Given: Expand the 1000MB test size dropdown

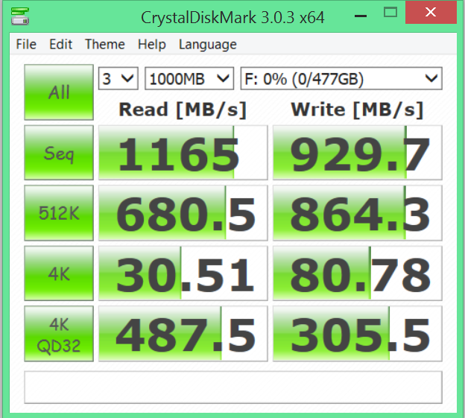Looking at the screenshot, I should point(189,78).
